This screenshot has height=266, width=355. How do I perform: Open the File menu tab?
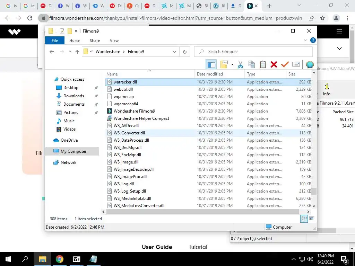point(55,41)
